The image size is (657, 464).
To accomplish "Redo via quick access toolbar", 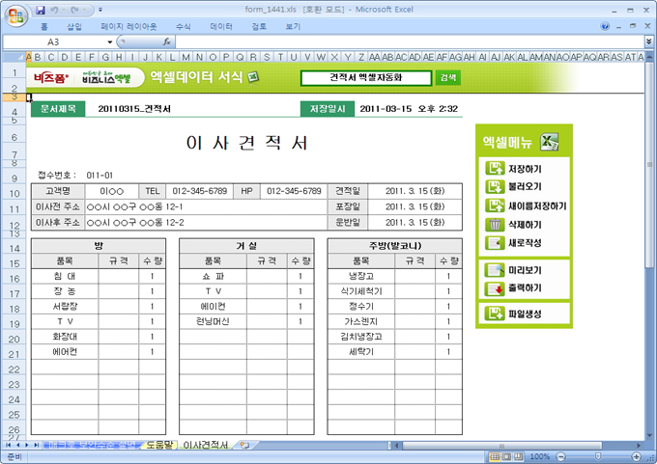I will [x=75, y=10].
